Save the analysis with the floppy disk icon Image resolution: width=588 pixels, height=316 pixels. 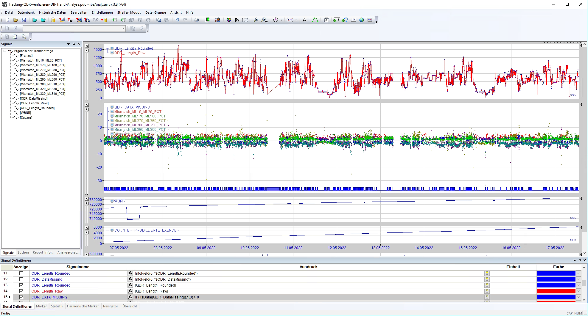(x=24, y=20)
